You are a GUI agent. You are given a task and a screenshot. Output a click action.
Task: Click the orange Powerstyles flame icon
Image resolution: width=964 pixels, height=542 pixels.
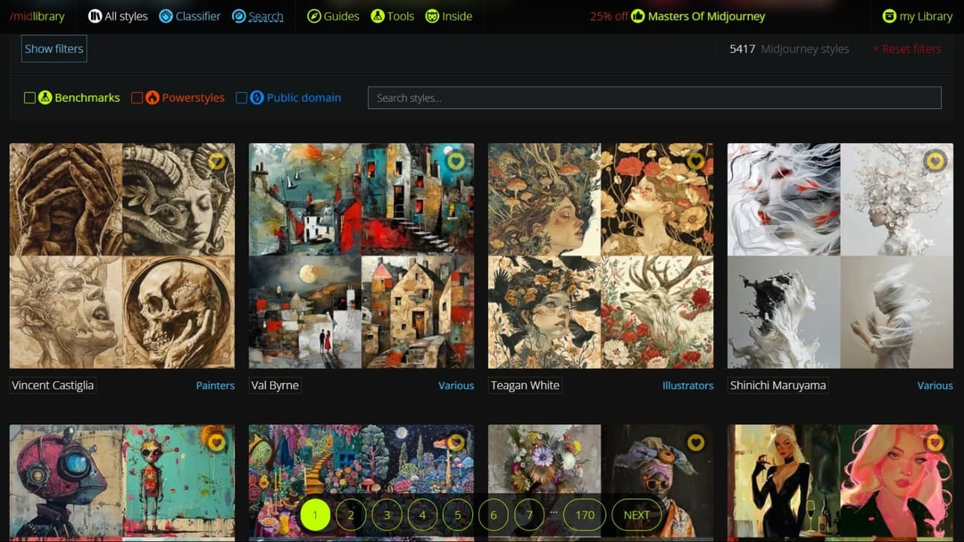pos(152,98)
